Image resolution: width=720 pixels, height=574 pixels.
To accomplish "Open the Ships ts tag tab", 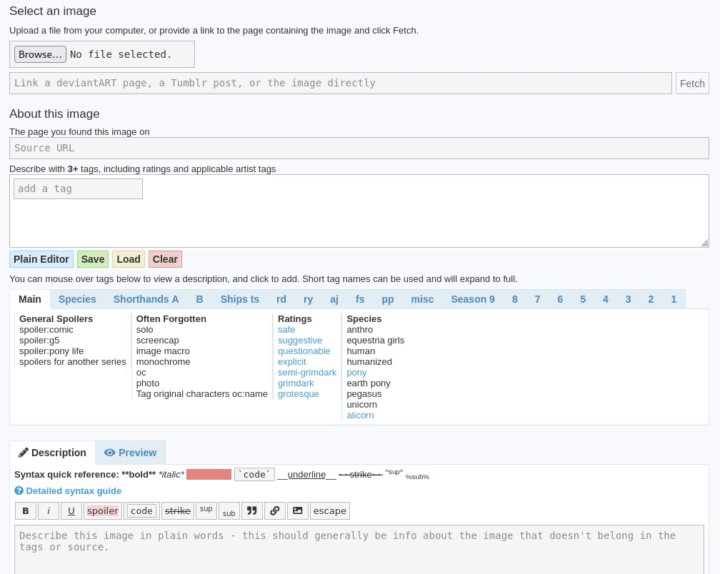I will coord(239,299).
